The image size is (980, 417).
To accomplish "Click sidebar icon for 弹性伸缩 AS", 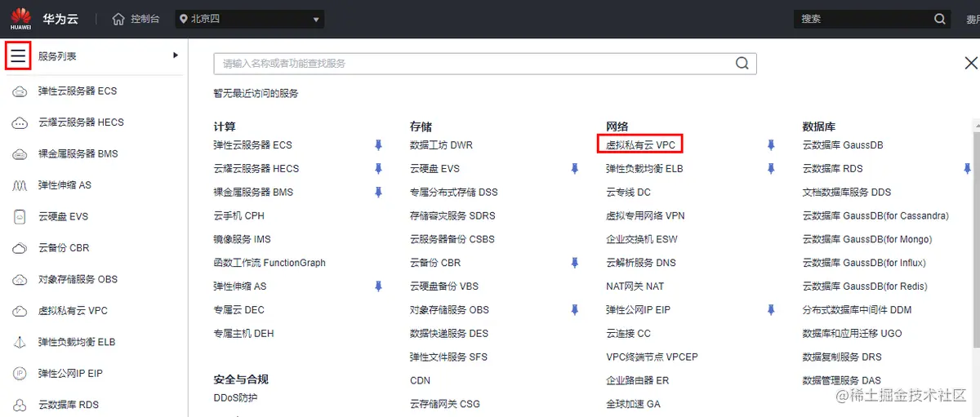I will point(20,185).
